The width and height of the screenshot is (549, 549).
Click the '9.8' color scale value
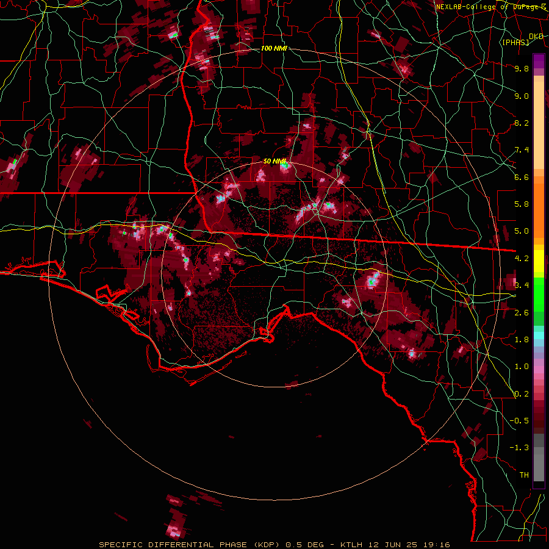522,68
